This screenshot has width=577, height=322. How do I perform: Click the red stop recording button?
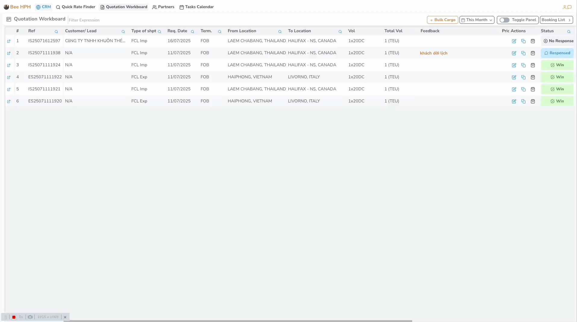[14, 317]
